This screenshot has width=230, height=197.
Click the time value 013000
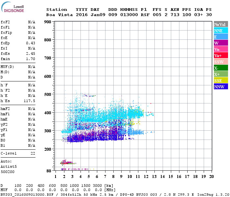129,15
